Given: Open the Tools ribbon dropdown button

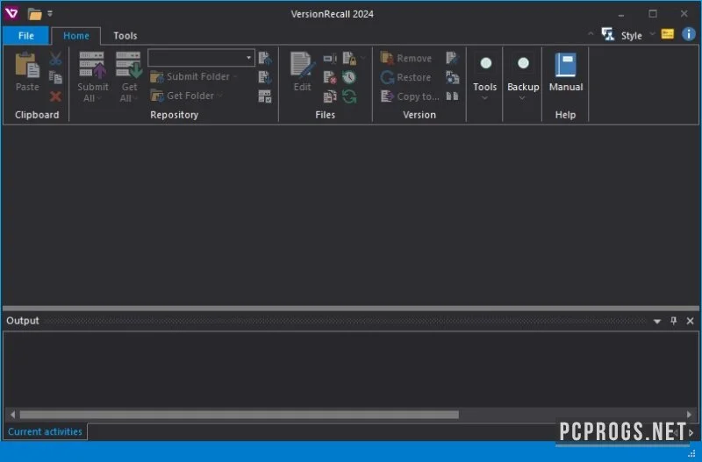Looking at the screenshot, I should pos(485,76).
